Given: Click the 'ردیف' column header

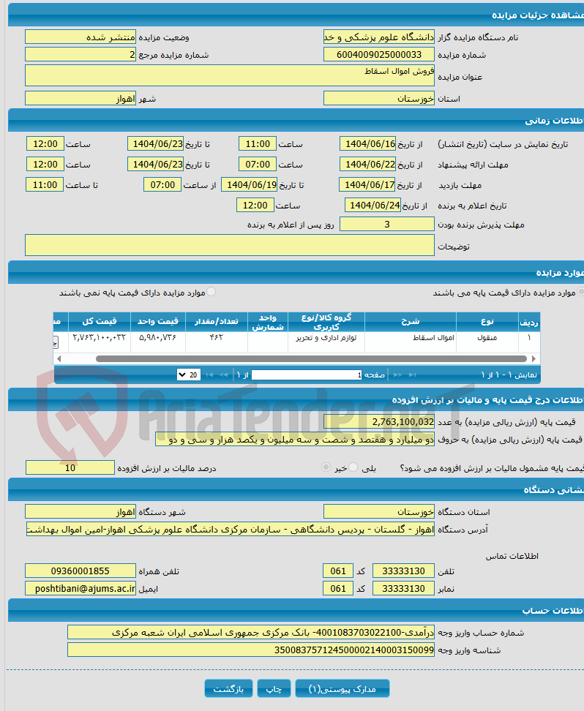Looking at the screenshot, I should point(529,322).
